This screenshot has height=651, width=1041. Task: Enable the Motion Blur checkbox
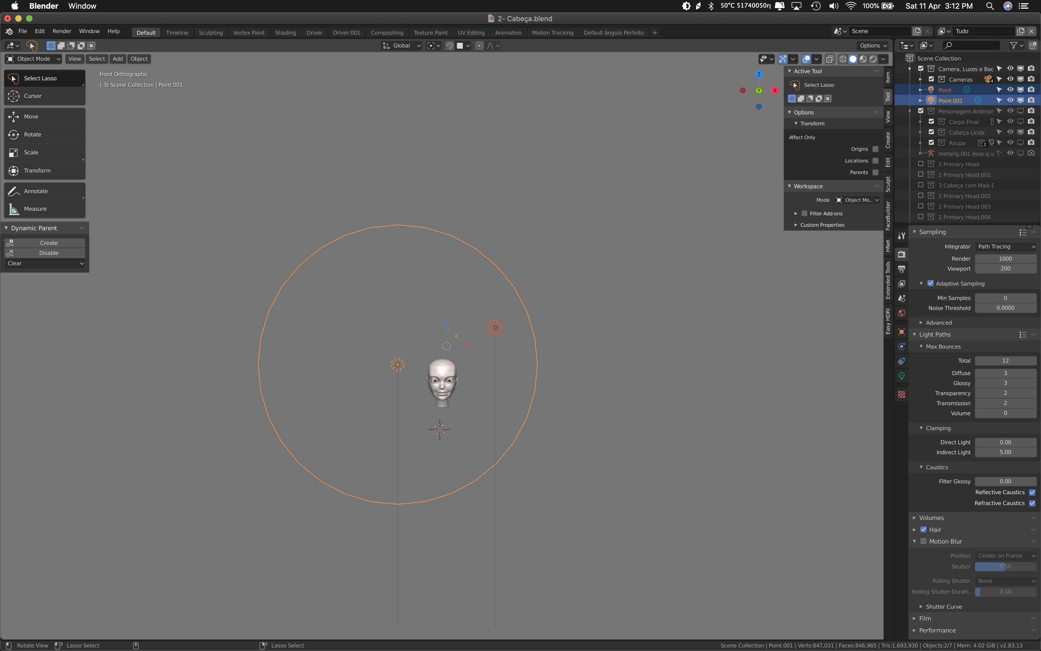pyautogui.click(x=923, y=541)
